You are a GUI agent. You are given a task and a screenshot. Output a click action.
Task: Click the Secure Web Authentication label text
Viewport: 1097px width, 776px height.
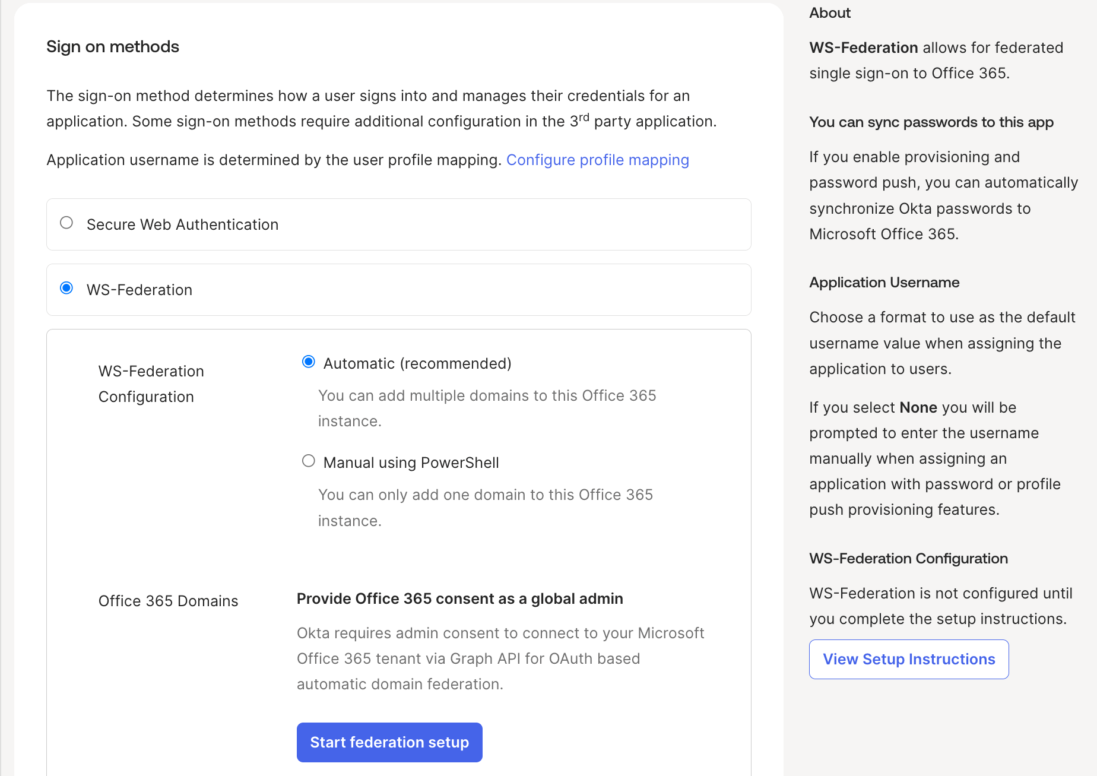coord(182,225)
